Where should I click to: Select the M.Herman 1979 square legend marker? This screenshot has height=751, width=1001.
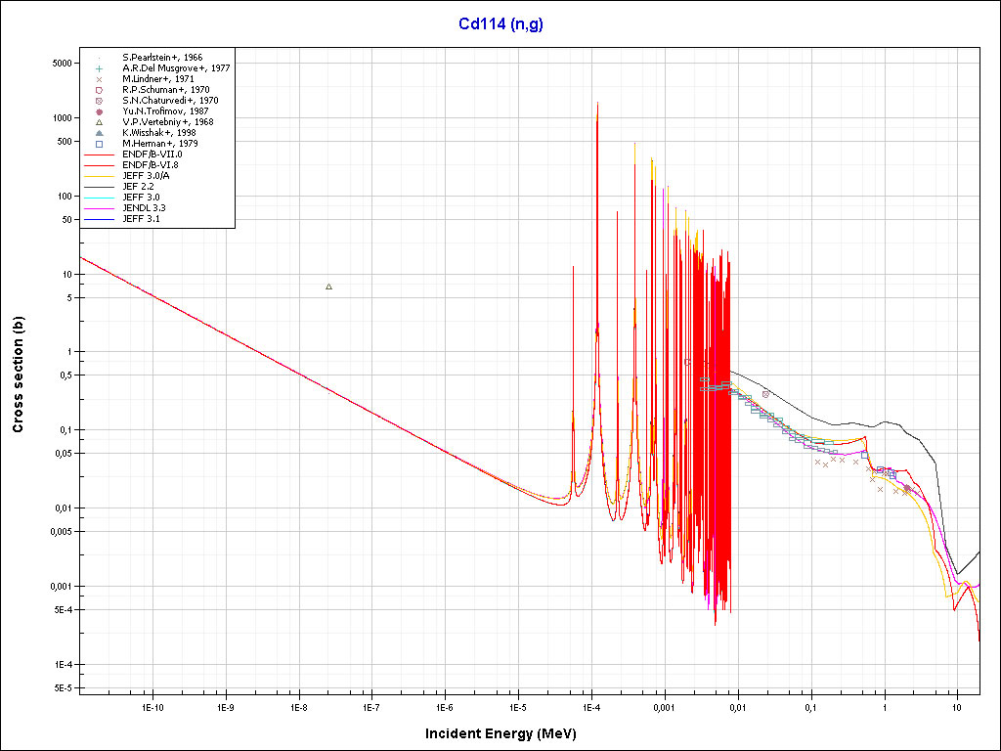[100, 144]
